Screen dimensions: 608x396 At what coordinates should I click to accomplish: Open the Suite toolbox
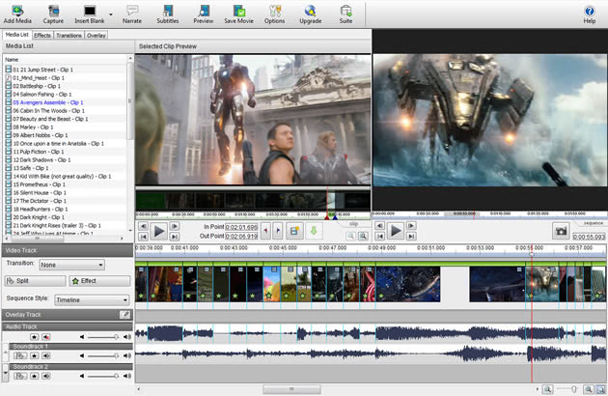tap(345, 14)
